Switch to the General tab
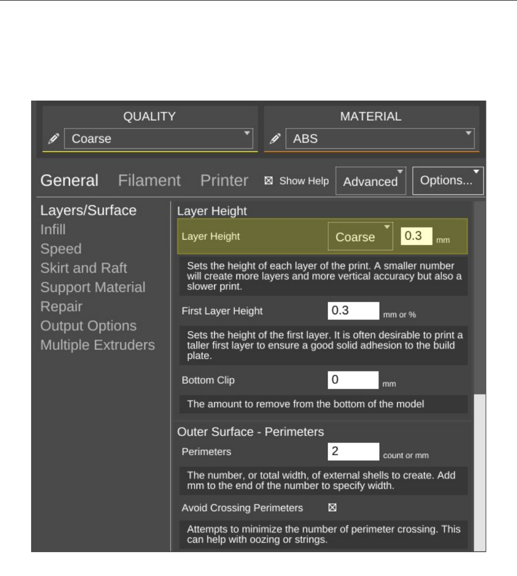This screenshot has height=576, width=517. click(69, 180)
